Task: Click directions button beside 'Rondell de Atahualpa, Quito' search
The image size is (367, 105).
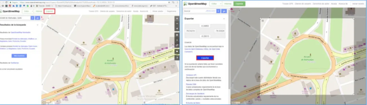Action: pos(37,18)
